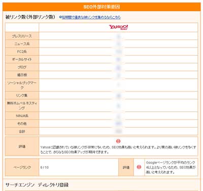
Task: Click the 被リンク数(外部リンク数) heading
Action: pyautogui.click(x=30, y=17)
